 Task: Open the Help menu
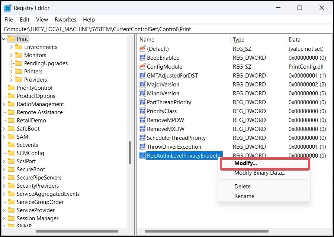pos(89,20)
